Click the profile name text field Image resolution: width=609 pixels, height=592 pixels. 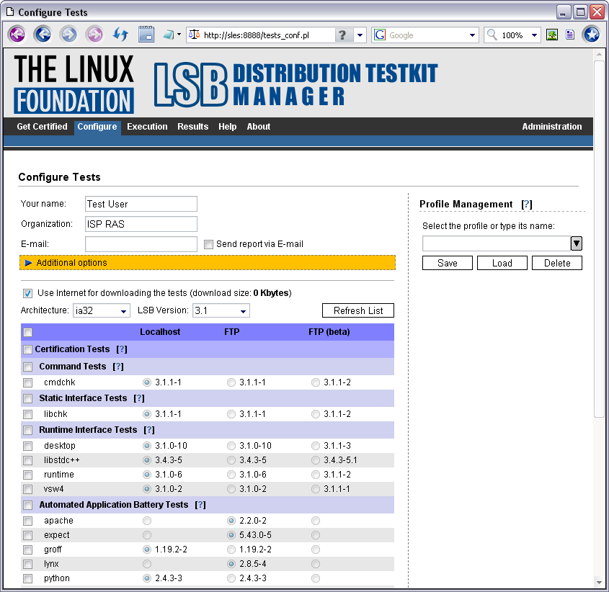click(x=497, y=243)
